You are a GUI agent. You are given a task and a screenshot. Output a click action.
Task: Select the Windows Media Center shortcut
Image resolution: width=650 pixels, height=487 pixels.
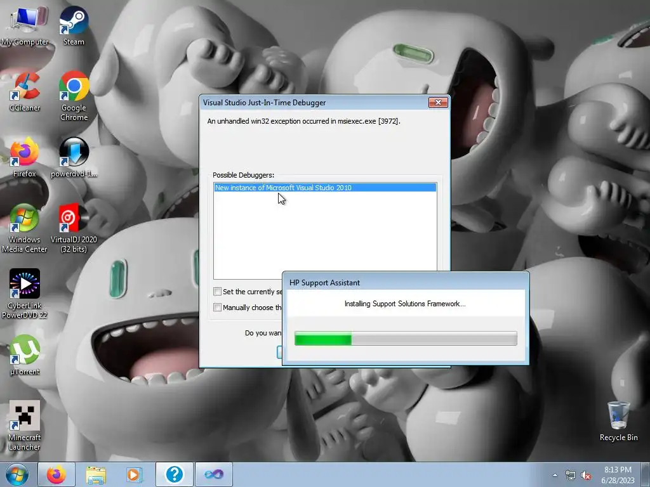point(25,228)
